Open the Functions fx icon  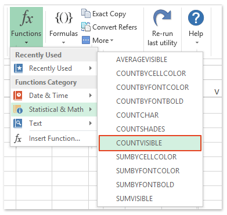coord(27,18)
